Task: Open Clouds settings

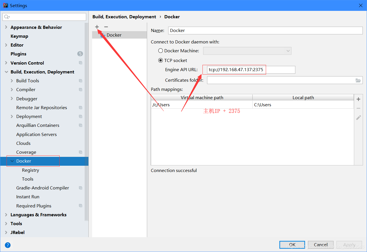Action: (23, 143)
